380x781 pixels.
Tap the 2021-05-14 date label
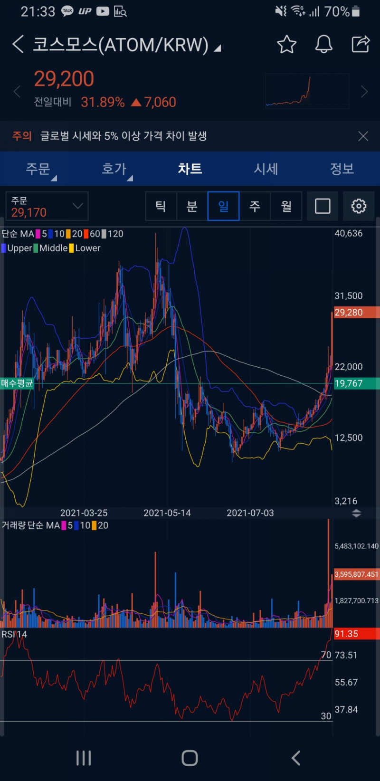tap(167, 513)
